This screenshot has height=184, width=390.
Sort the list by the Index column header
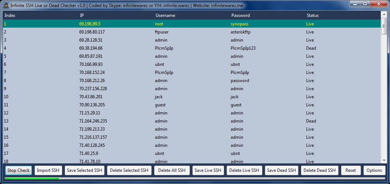10,15
